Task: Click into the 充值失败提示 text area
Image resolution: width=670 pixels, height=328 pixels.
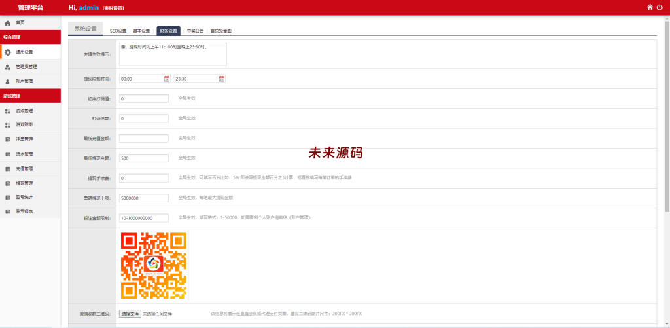Action: point(173,54)
